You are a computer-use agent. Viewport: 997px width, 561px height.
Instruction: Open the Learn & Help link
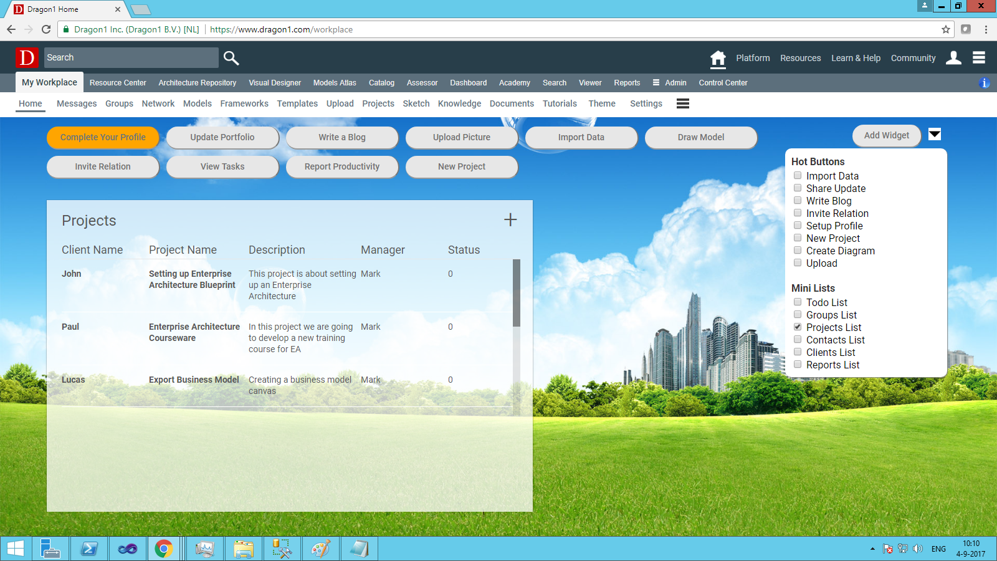point(856,58)
